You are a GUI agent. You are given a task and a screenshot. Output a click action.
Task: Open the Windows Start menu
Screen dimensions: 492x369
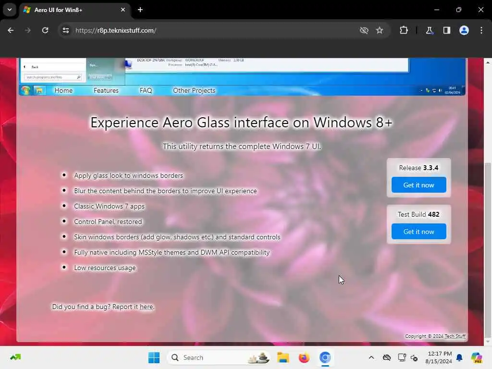click(154, 357)
